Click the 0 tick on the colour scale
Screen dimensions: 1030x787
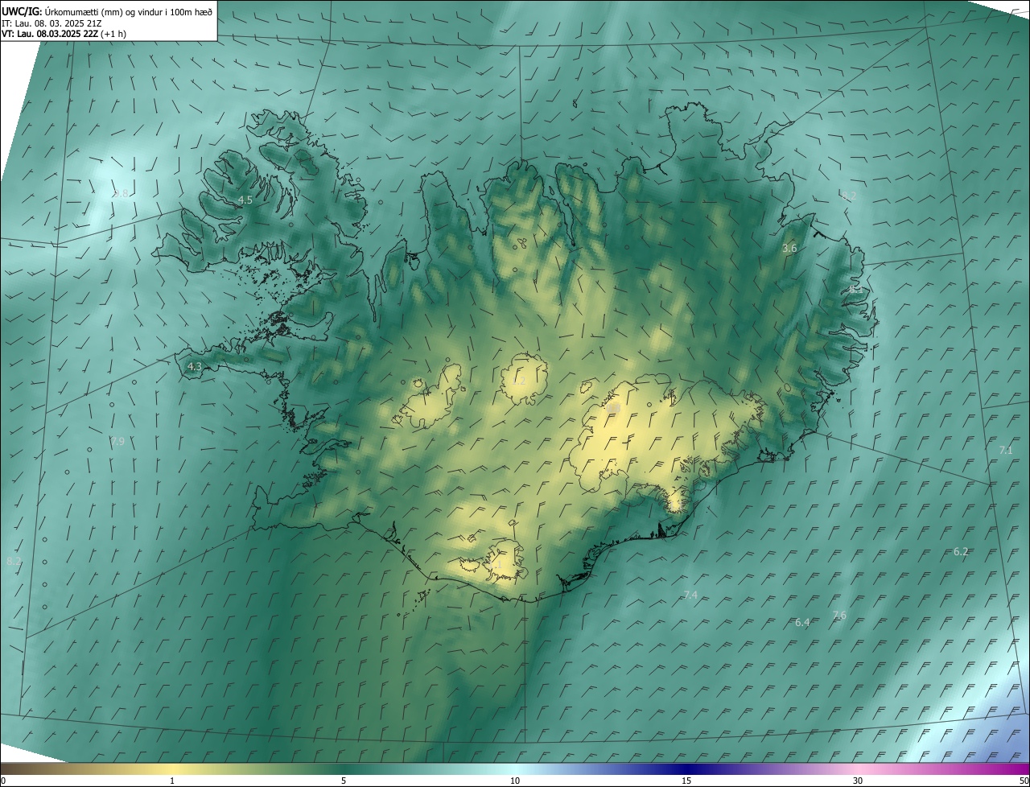pos(3,781)
